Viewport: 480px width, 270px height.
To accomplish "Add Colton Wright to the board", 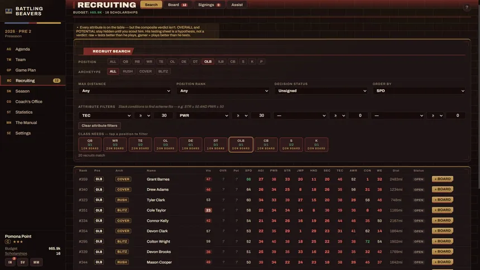I will point(443,241).
